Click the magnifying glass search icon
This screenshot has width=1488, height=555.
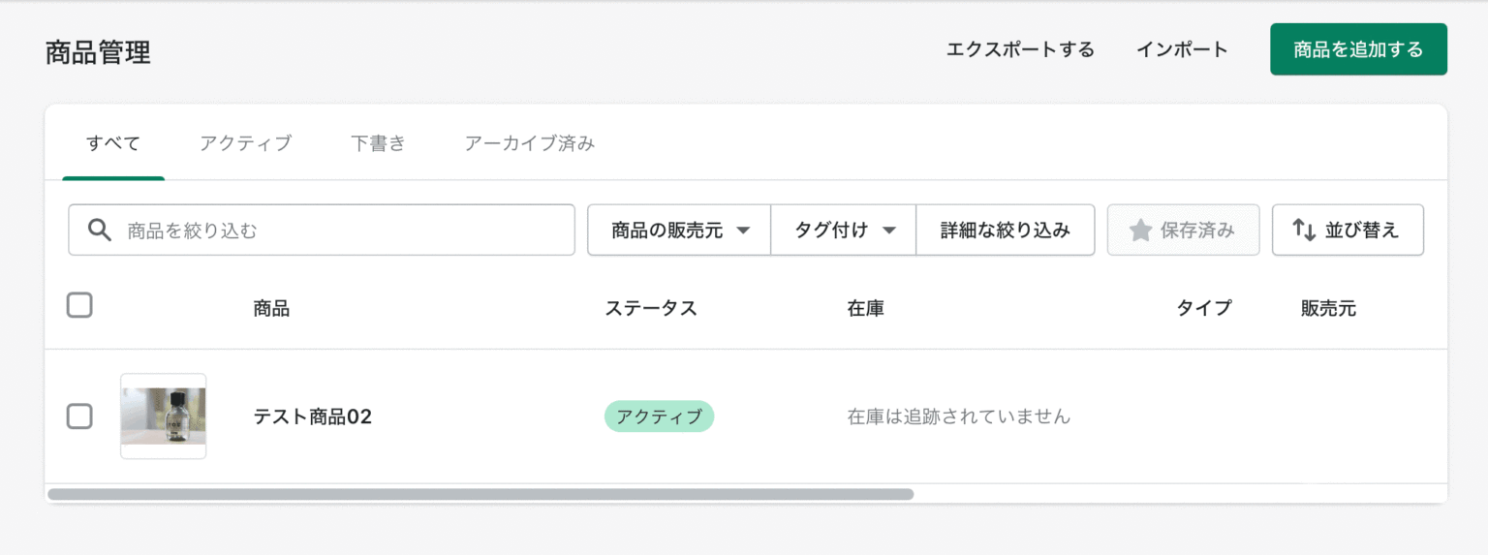[100, 230]
